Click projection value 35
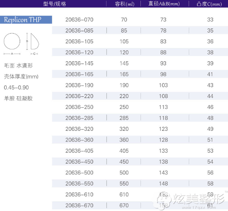This screenshot has height=211, width=228. tap(210, 30)
